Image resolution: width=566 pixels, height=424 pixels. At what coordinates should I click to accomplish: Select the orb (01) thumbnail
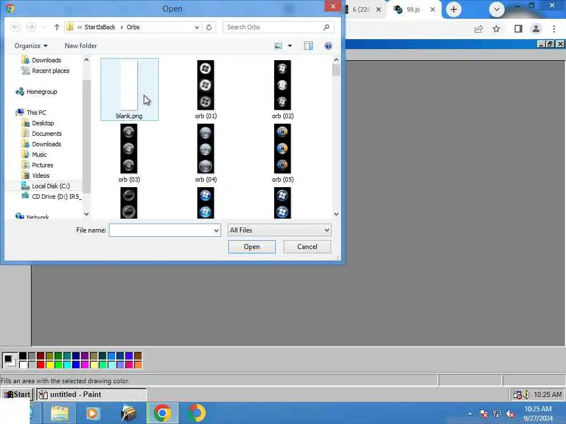point(206,85)
